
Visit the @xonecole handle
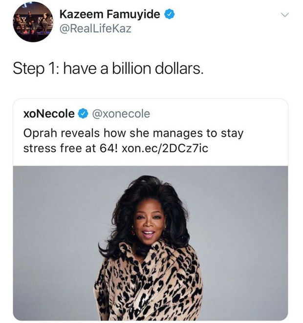pyautogui.click(x=121, y=114)
